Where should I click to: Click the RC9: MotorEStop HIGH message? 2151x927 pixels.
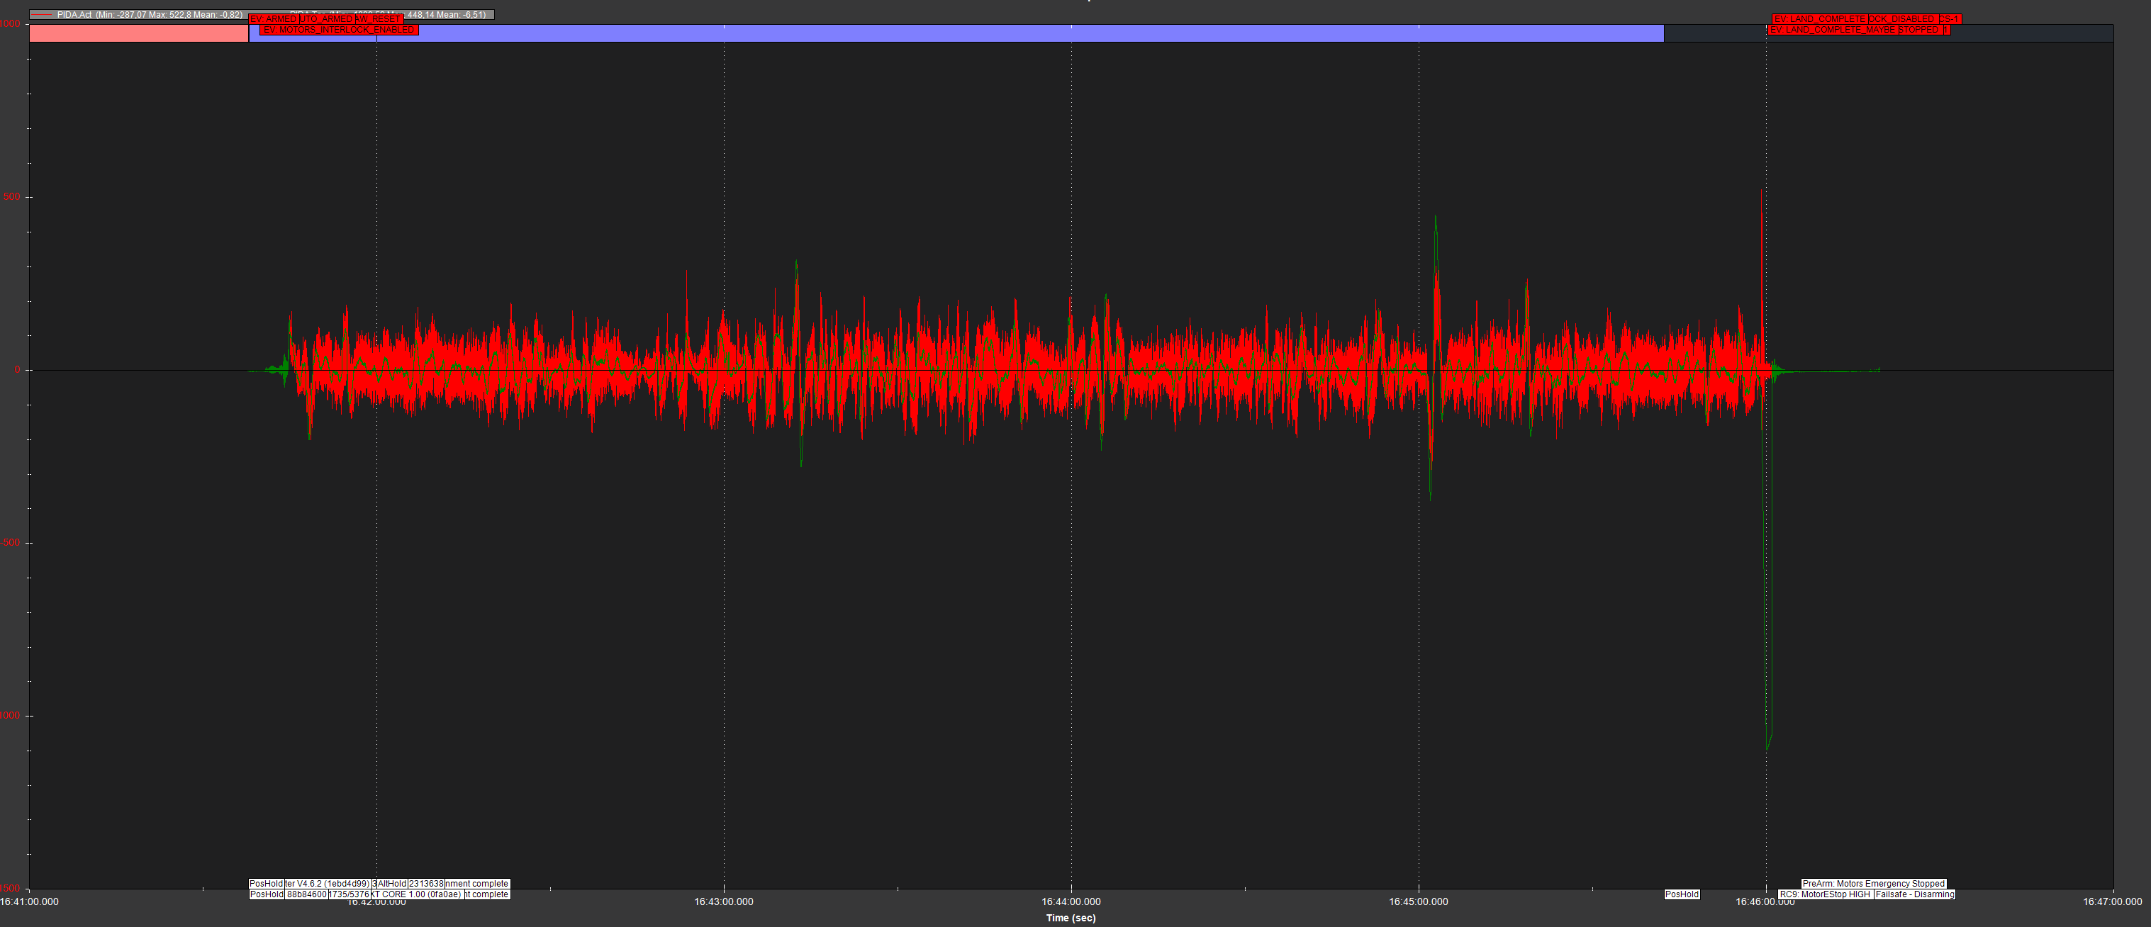point(1826,894)
